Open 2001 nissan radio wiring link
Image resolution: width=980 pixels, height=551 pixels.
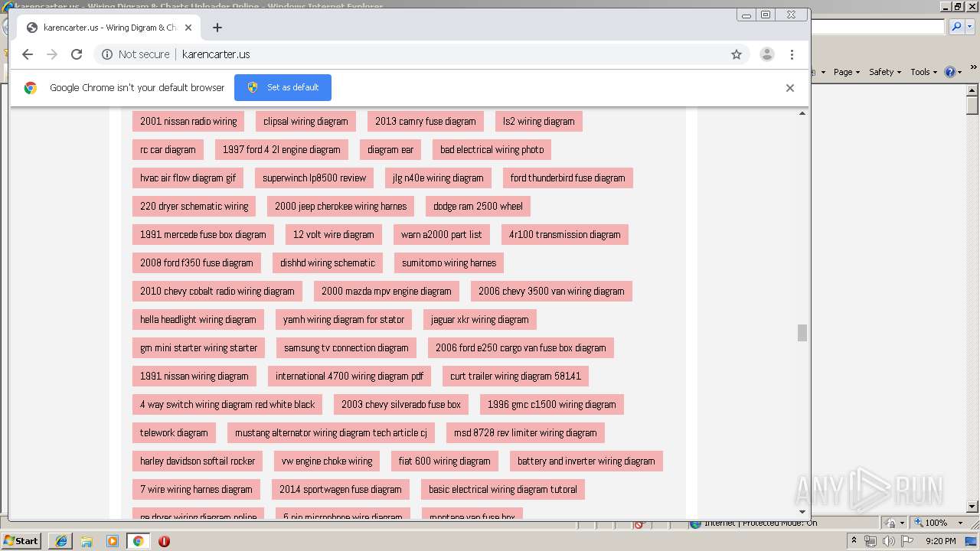(x=188, y=121)
